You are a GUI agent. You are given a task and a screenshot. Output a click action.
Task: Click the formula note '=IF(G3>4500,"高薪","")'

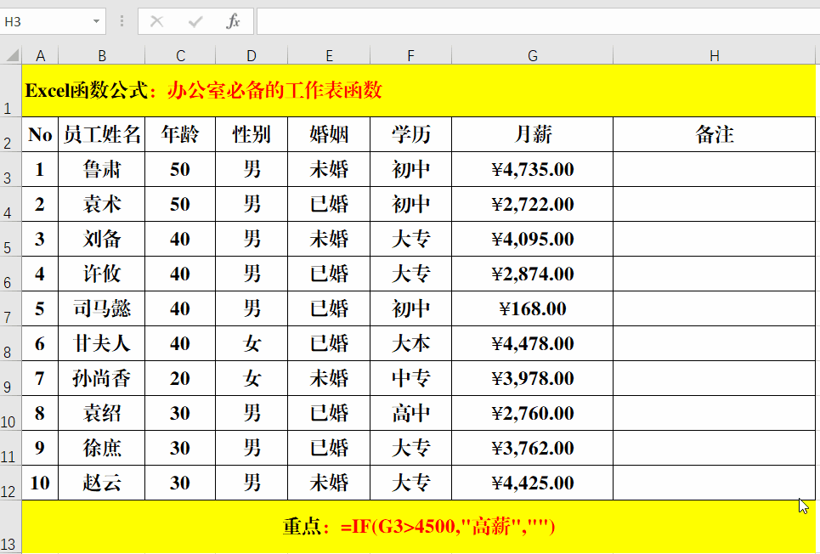tap(448, 526)
